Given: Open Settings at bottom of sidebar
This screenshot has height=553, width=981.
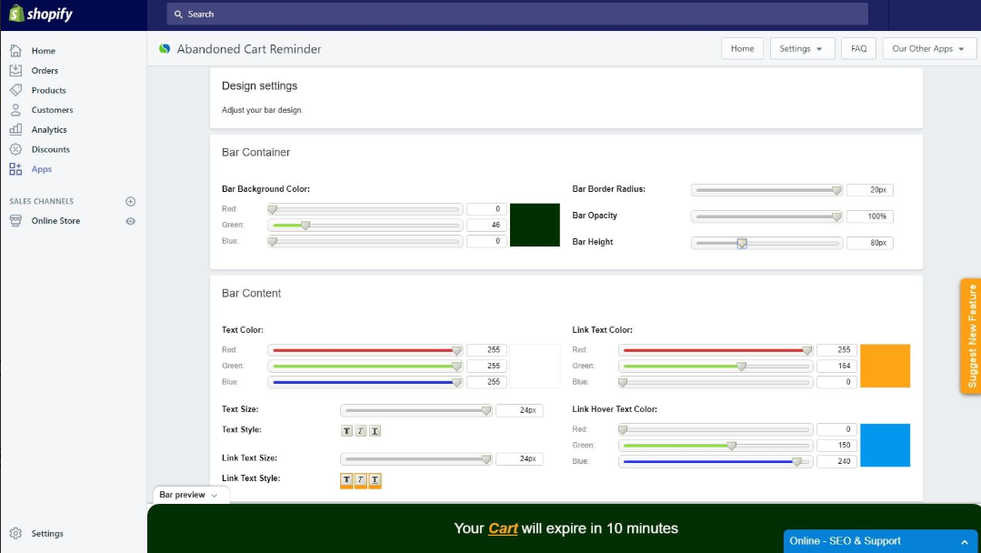Looking at the screenshot, I should (47, 534).
